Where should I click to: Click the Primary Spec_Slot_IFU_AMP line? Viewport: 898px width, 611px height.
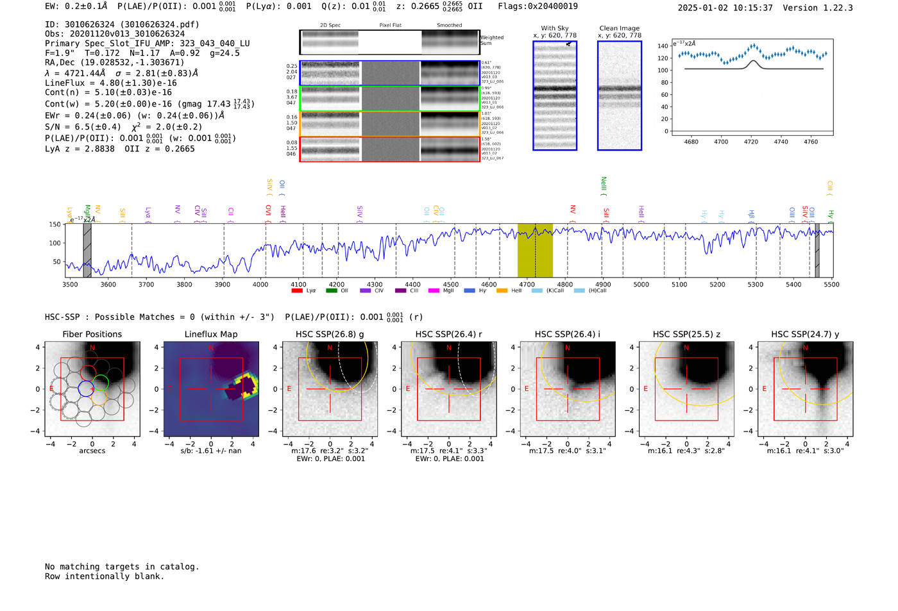point(148,44)
